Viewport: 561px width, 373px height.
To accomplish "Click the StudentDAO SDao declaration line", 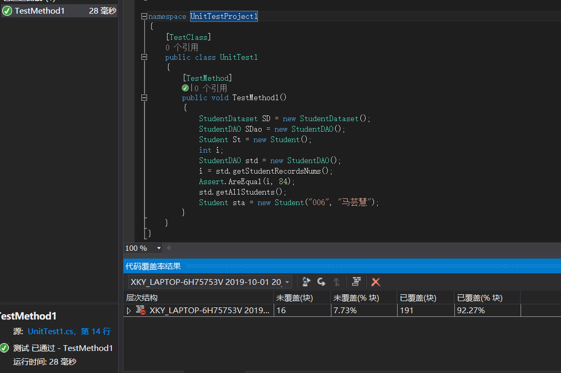I will 272,130.
